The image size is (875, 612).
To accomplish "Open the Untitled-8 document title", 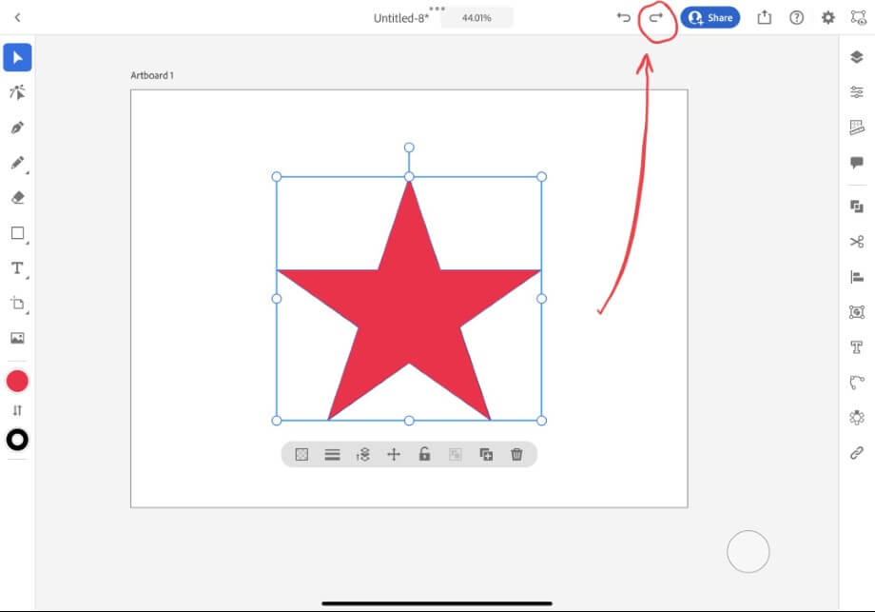I will (x=401, y=18).
